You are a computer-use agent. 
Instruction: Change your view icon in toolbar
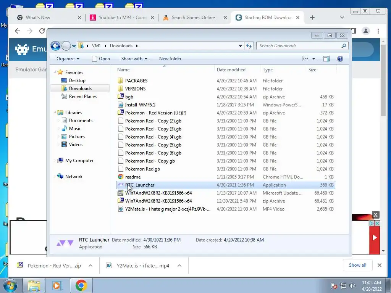coord(305,59)
